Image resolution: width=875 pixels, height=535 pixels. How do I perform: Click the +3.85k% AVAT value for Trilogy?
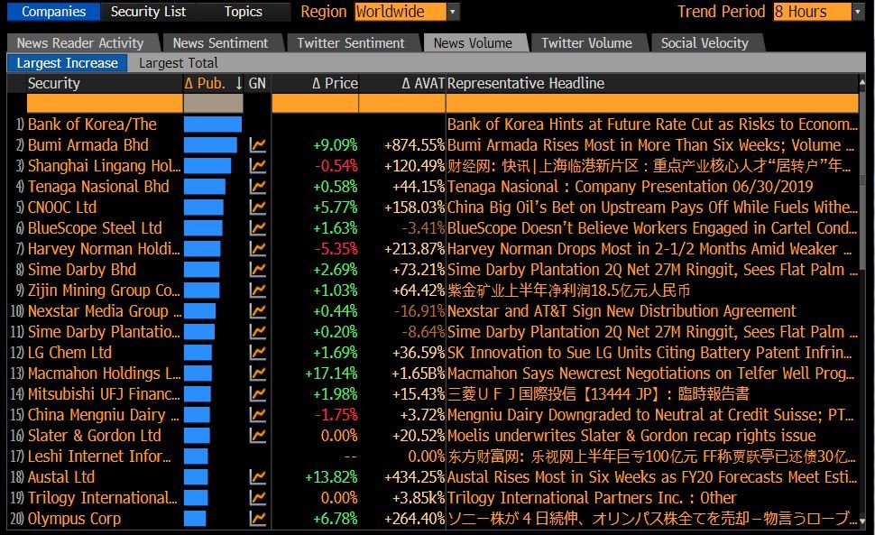pos(419,498)
